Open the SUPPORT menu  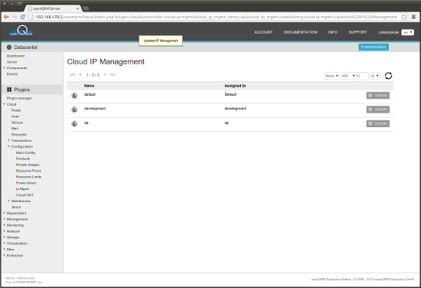coord(357,32)
